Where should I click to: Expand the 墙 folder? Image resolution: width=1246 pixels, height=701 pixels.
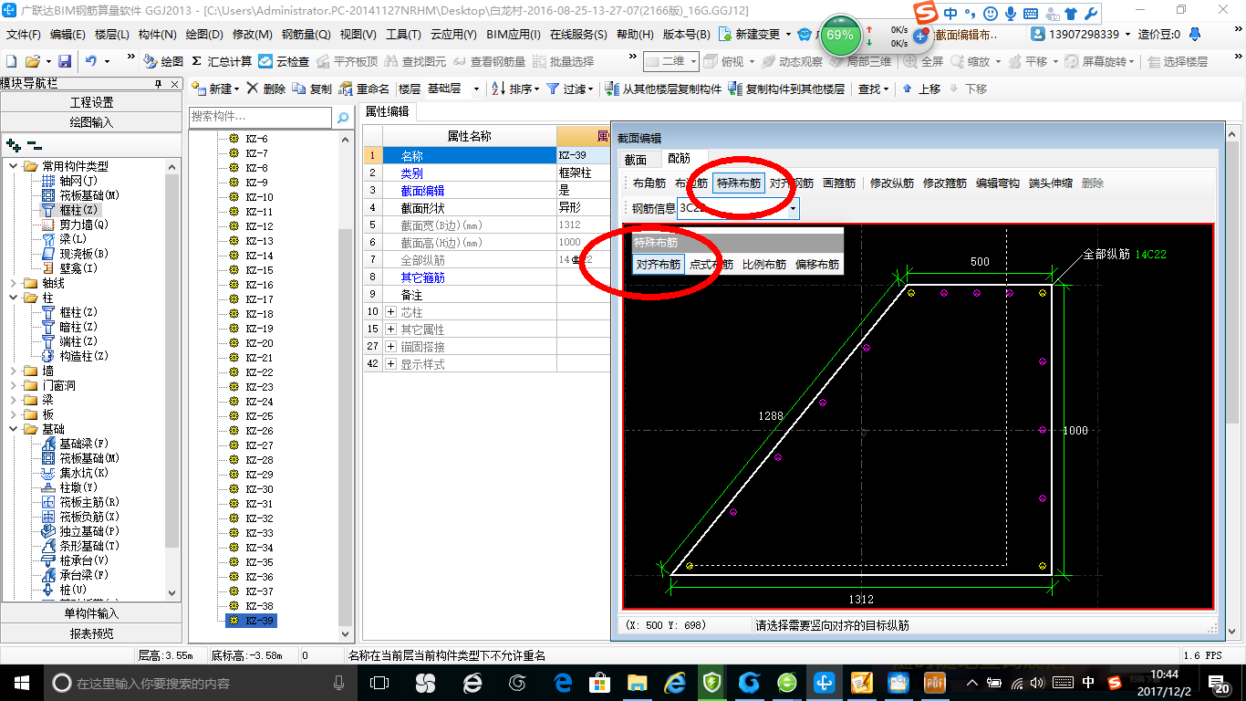coord(14,371)
